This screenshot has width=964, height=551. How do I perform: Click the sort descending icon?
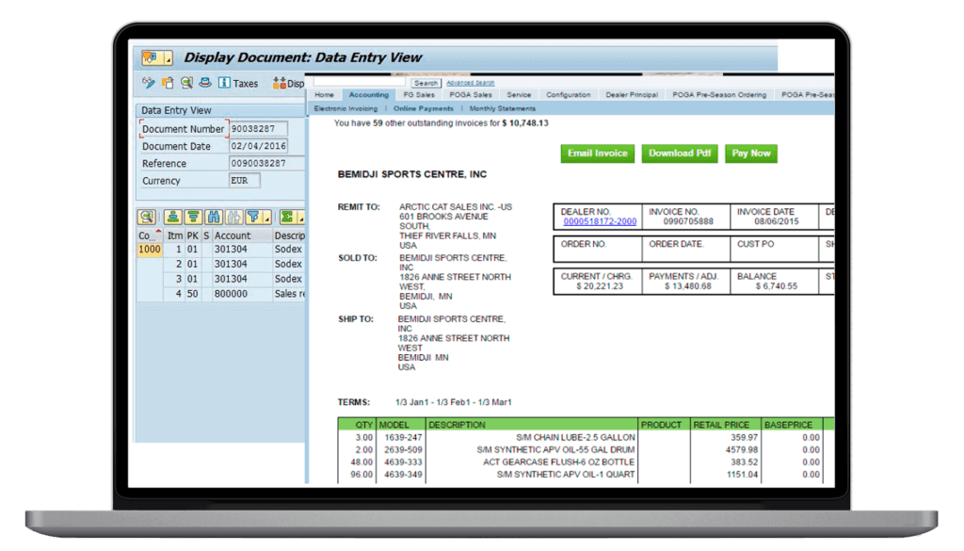click(193, 217)
